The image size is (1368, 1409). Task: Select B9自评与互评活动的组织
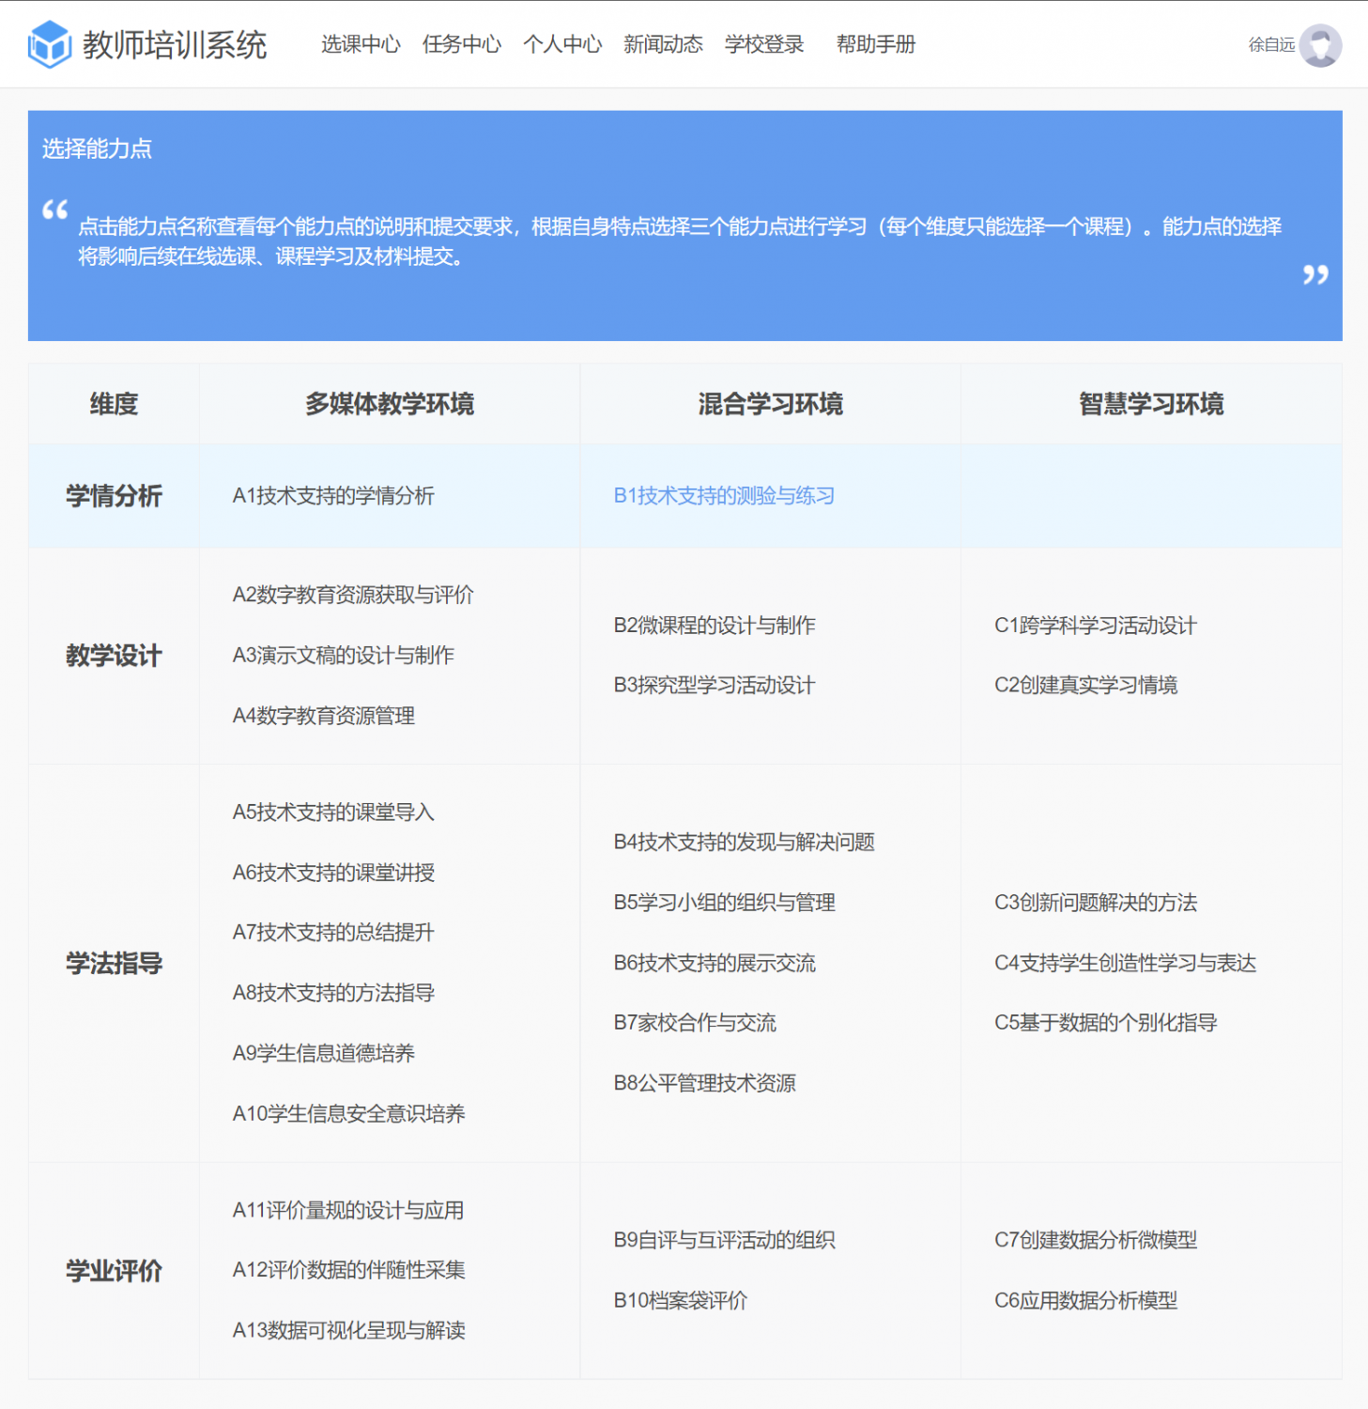[x=725, y=1240]
